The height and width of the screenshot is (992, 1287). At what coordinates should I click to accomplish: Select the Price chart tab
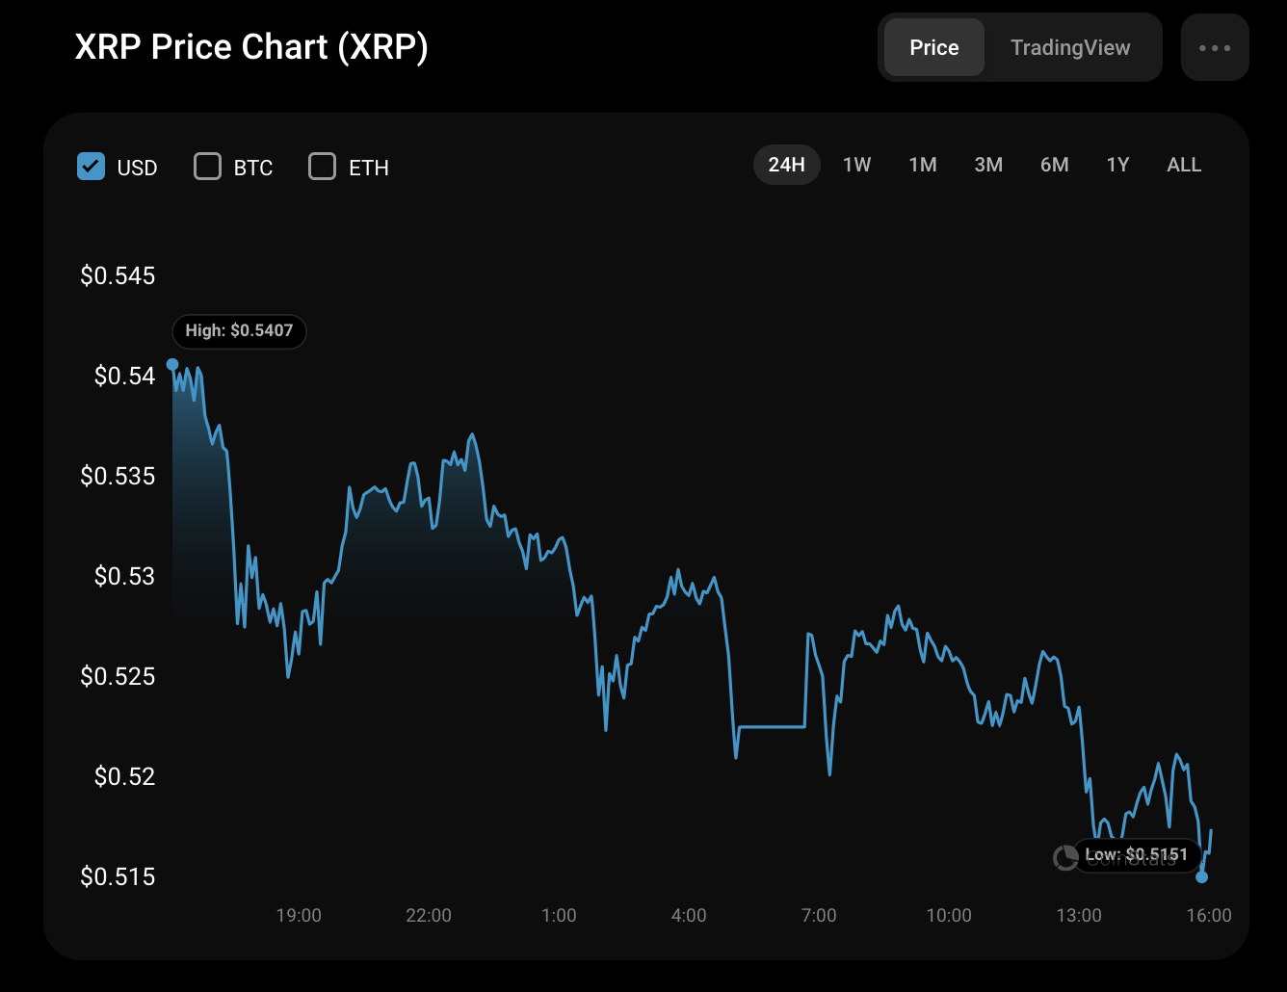(933, 48)
